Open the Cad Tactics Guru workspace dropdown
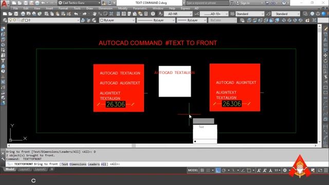 [x=99, y=3]
